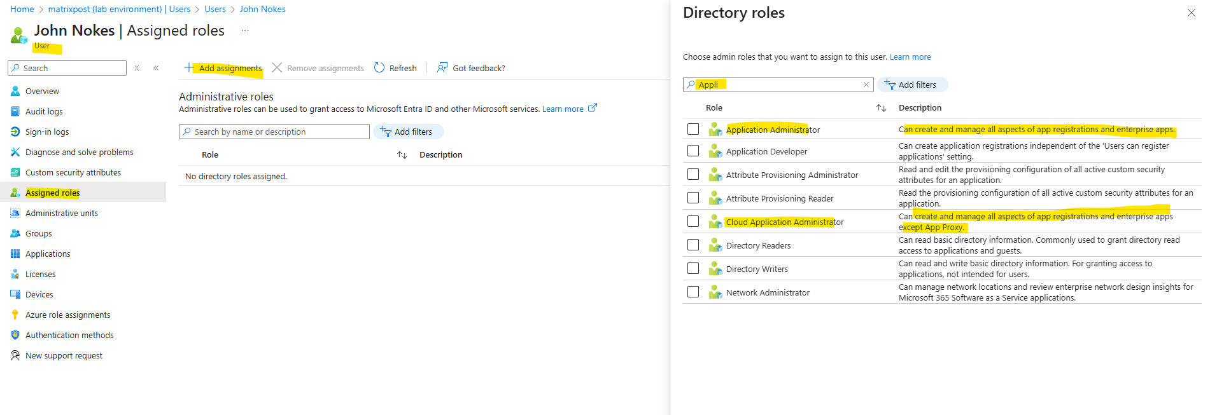Image resolution: width=1210 pixels, height=415 pixels.
Task: Sort Directory roles list by Role
Action: tap(881, 108)
